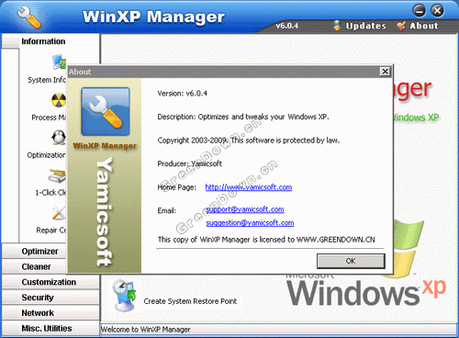Image resolution: width=459 pixels, height=338 pixels.
Task: Close the About dialog with X
Action: pyautogui.click(x=385, y=72)
